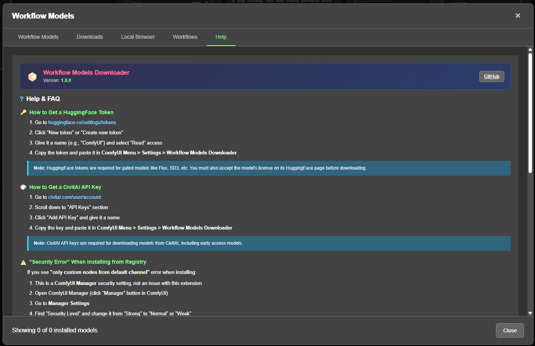
Task: Click the CivitAI API keys note box
Action: [x=269, y=243]
